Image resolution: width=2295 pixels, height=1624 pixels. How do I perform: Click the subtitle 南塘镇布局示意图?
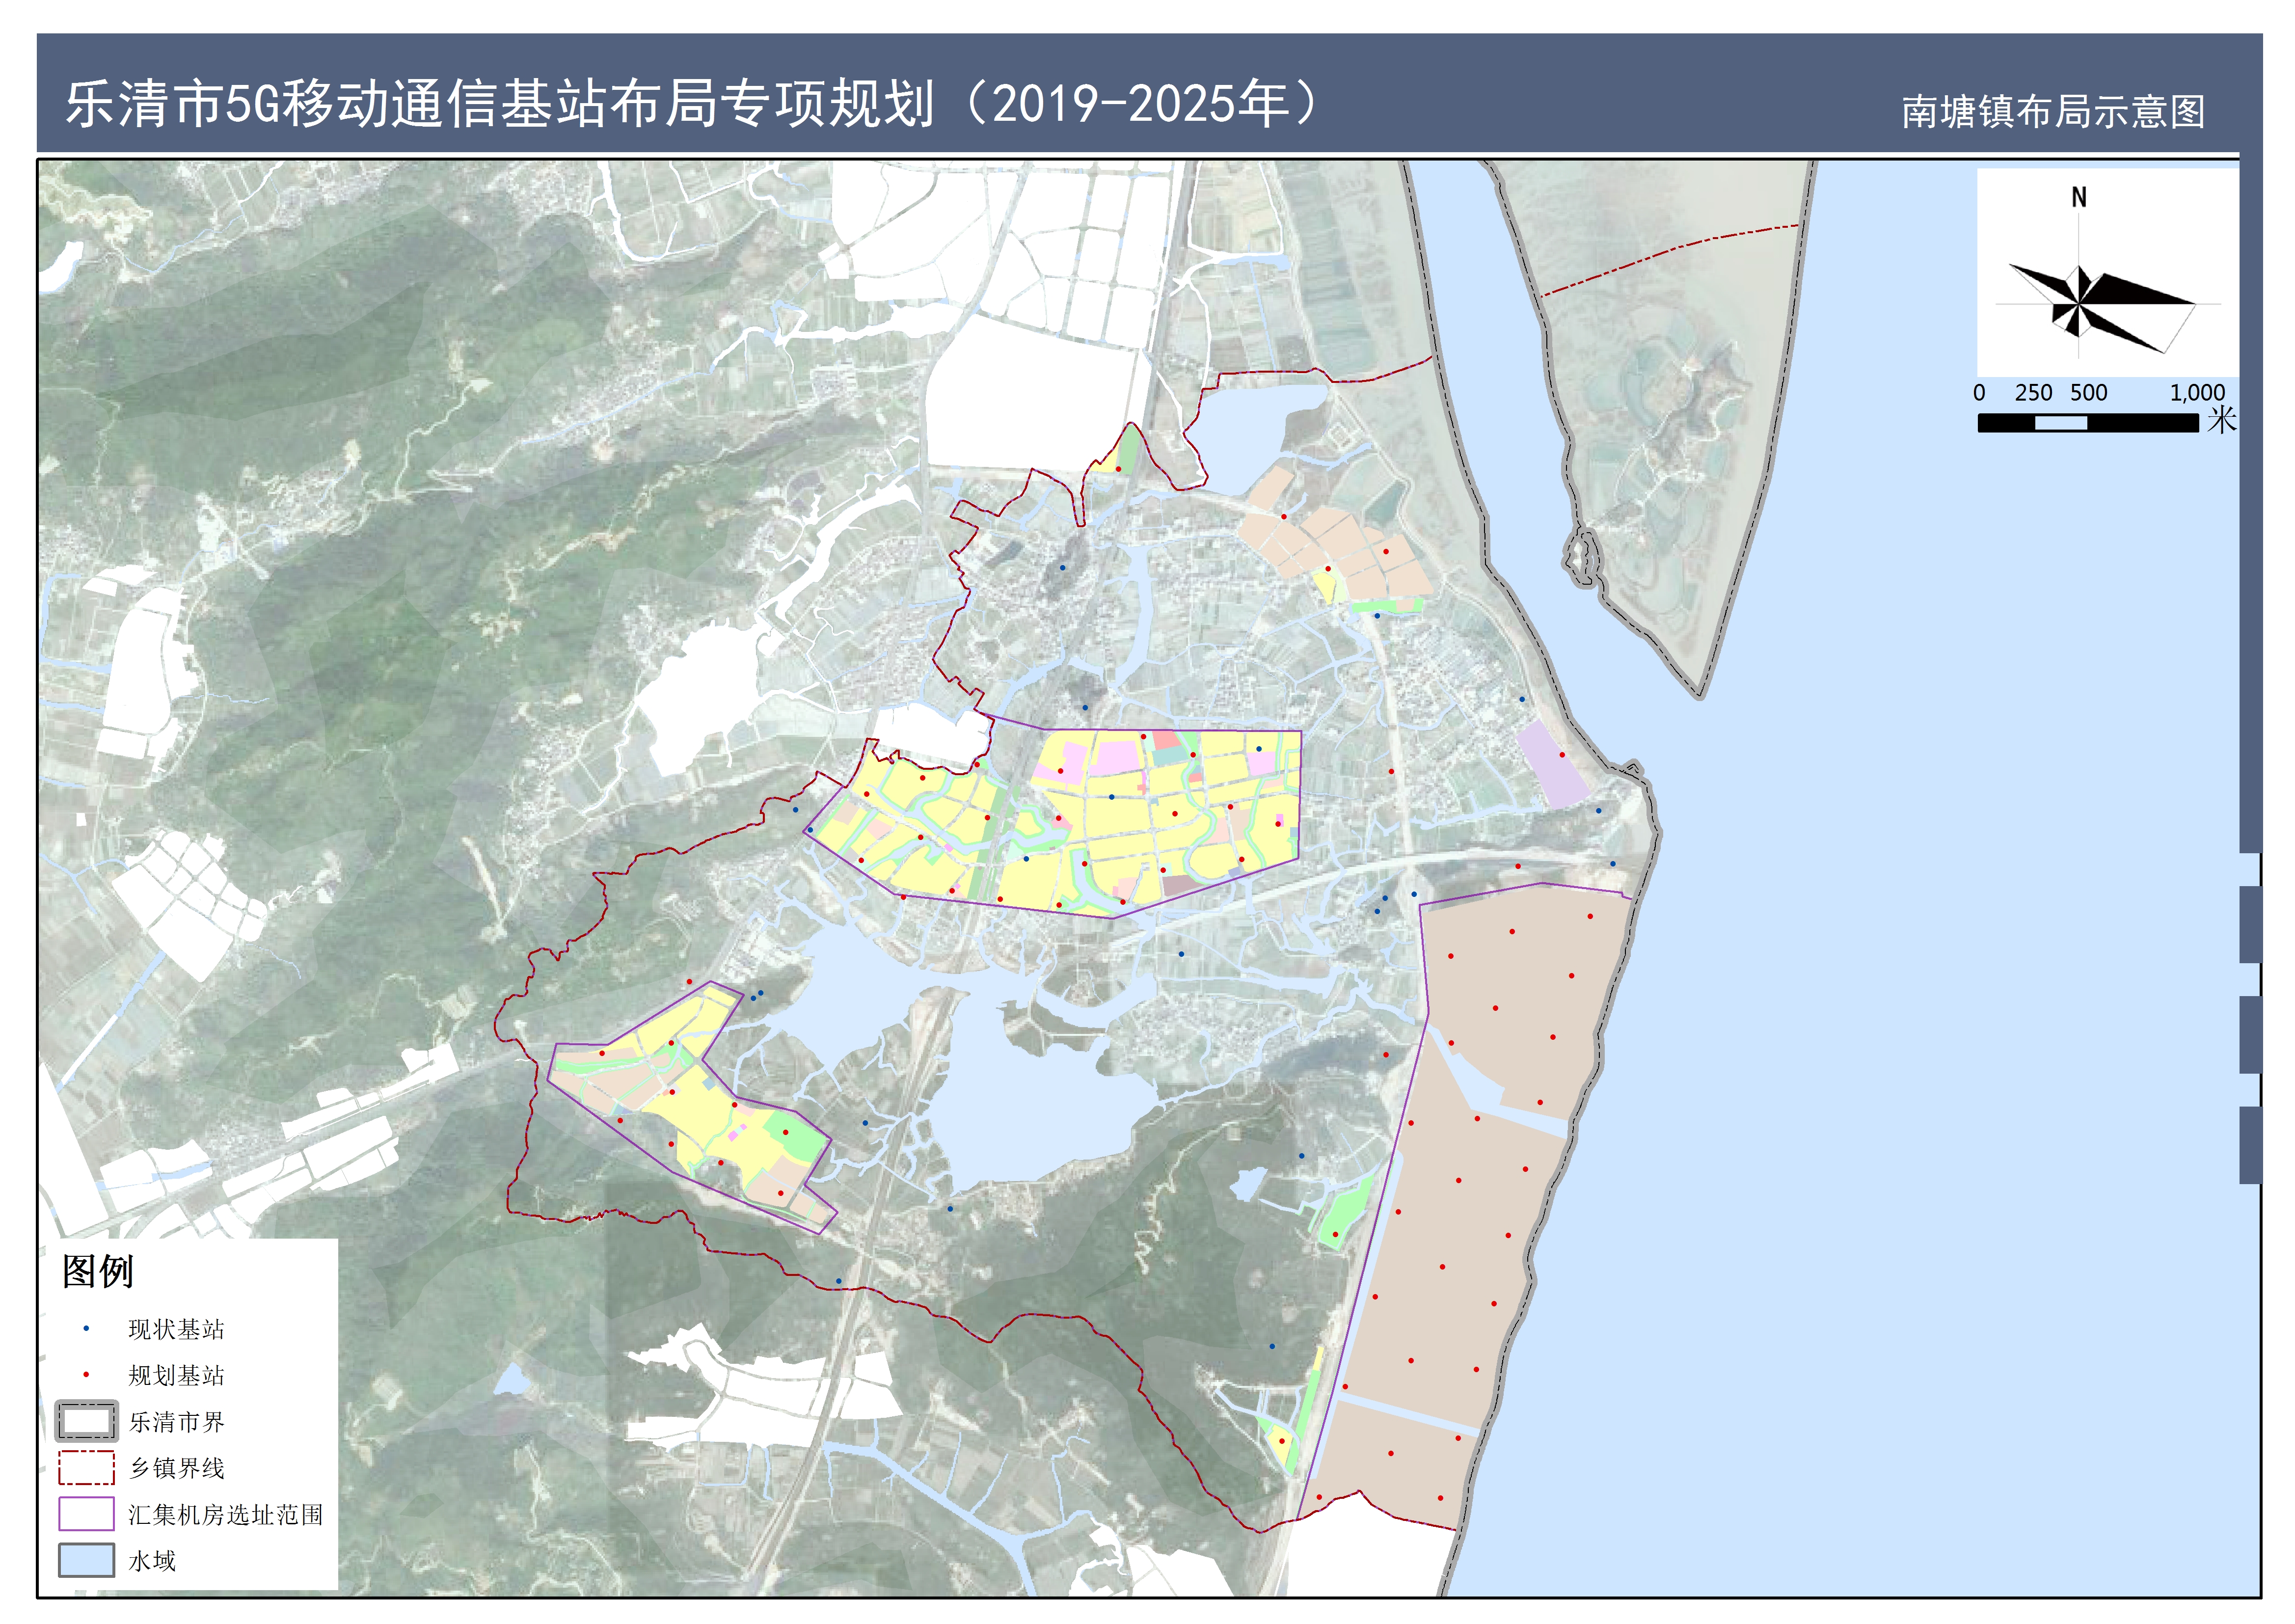click(2053, 111)
